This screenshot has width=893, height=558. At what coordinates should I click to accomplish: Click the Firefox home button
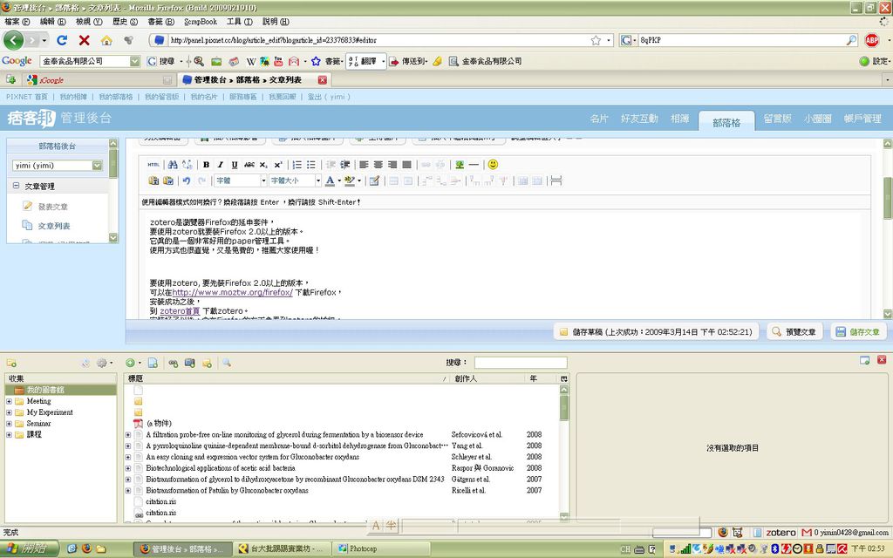click(106, 40)
